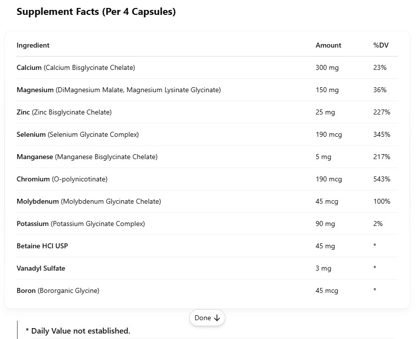Click the Daily Value not established footnote
The width and height of the screenshot is (418, 339).
(x=77, y=331)
